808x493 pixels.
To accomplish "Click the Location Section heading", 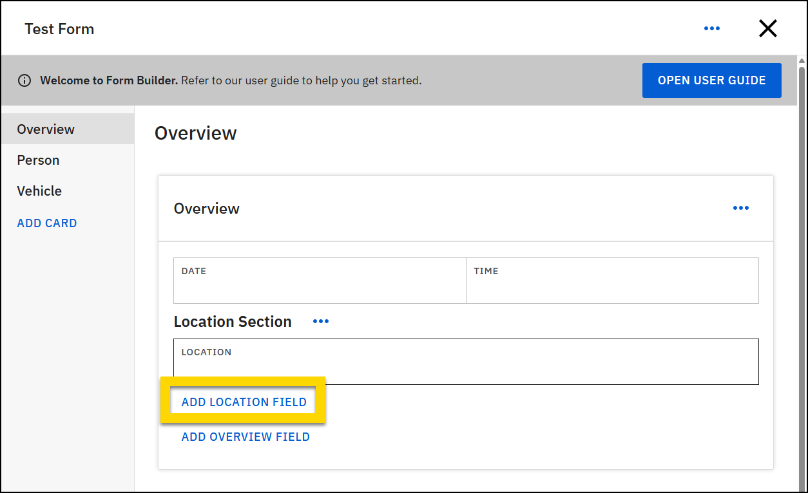I will point(233,321).
